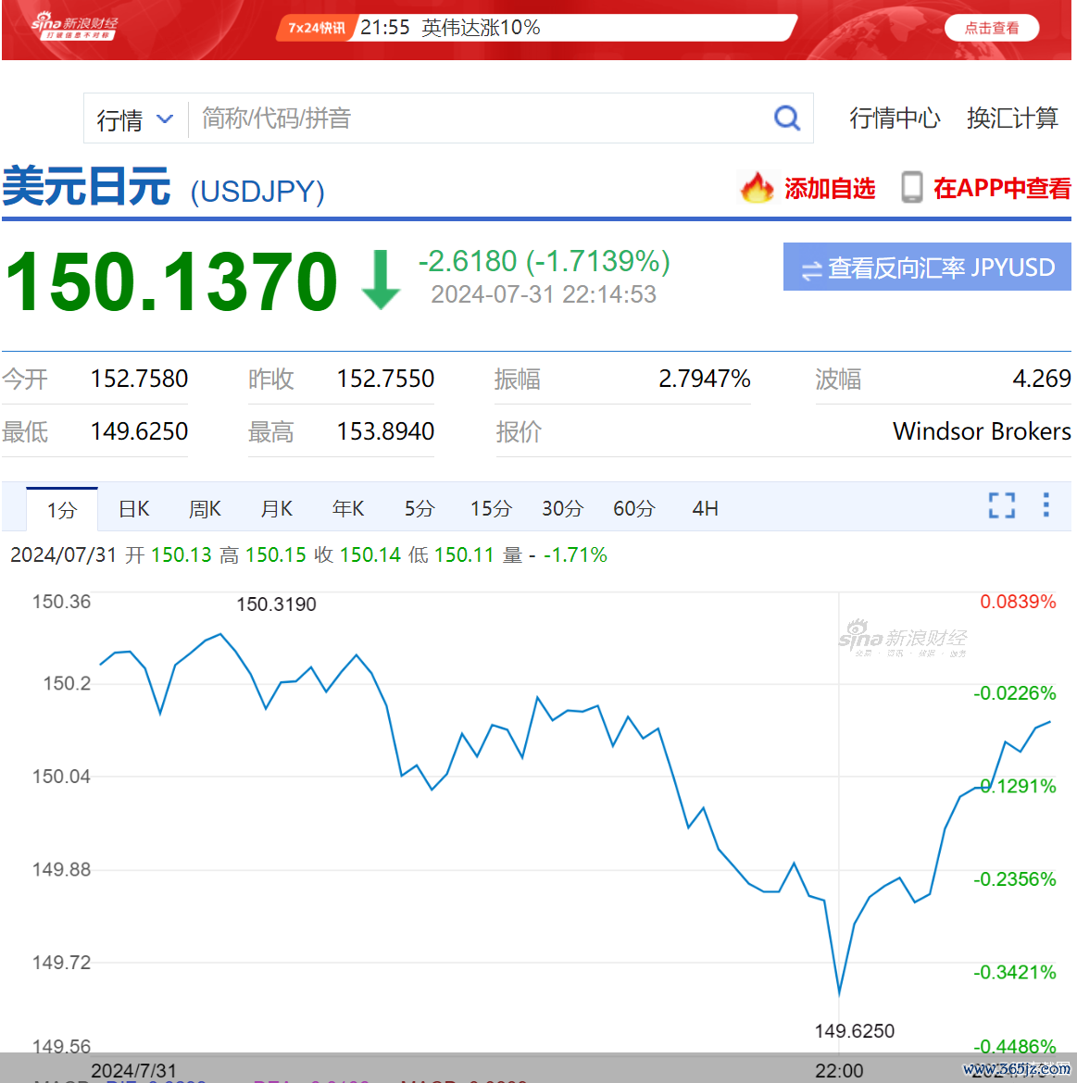The height and width of the screenshot is (1083, 1077).
Task: Click the flame icon beside 添加自选
Action: click(758, 187)
